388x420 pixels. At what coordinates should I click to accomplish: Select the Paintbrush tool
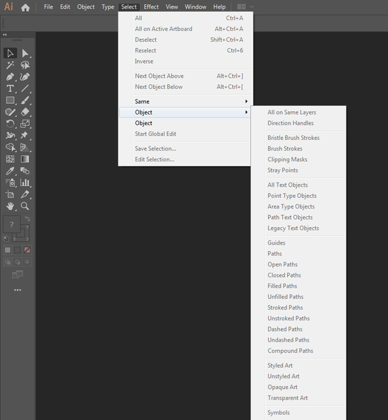click(25, 100)
